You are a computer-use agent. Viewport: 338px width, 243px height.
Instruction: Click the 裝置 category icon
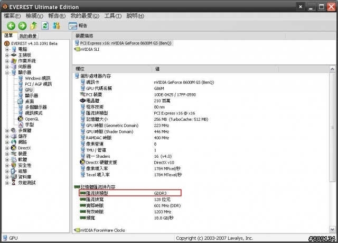(x=14, y=154)
